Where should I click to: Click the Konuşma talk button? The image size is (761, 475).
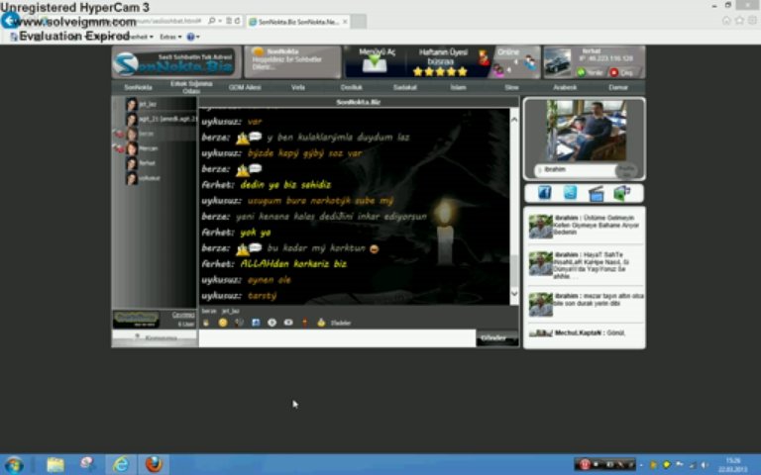154,337
